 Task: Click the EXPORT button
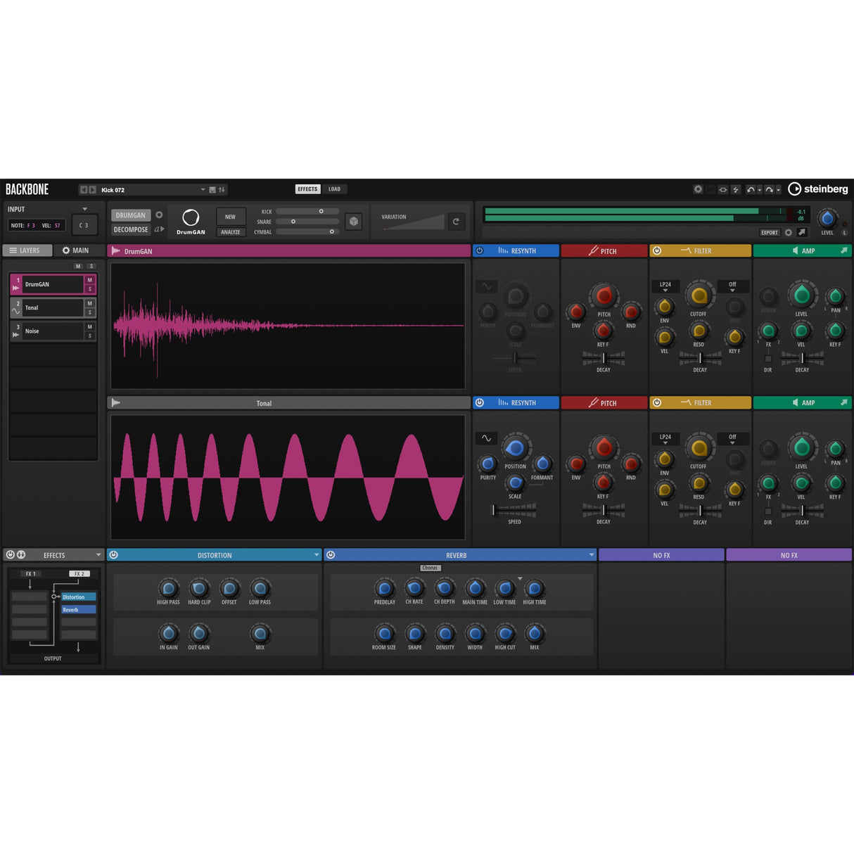pos(769,232)
